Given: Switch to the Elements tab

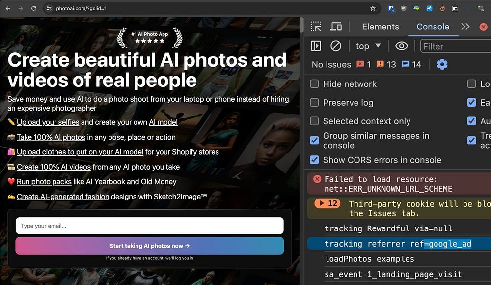Looking at the screenshot, I should 381,27.
